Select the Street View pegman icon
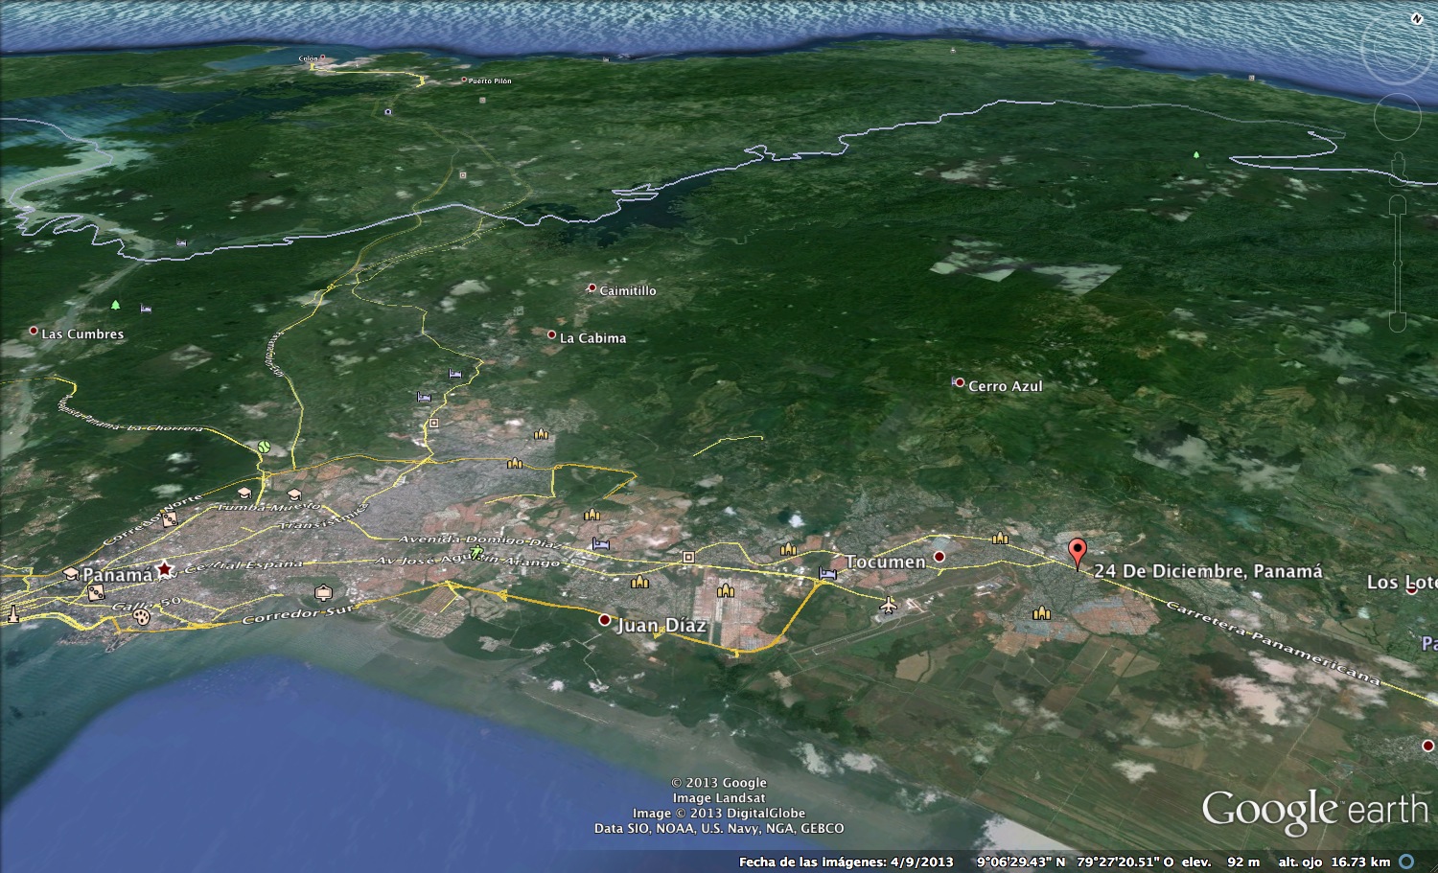Viewport: 1438px width, 873px height. point(1398,163)
